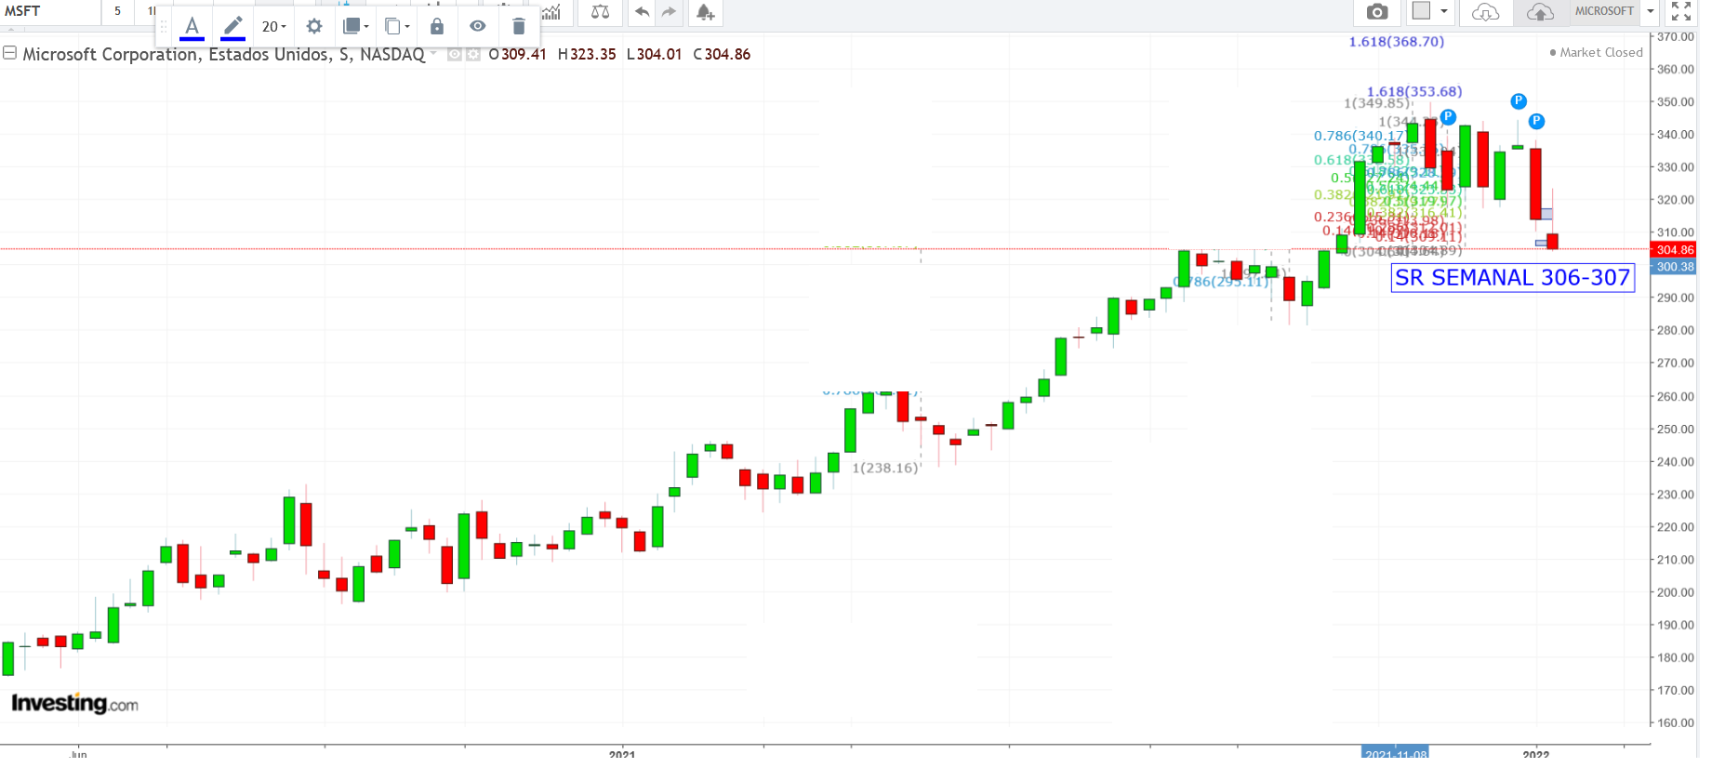Open the background color pencil tool
This screenshot has width=1725, height=781.
coord(233,26)
